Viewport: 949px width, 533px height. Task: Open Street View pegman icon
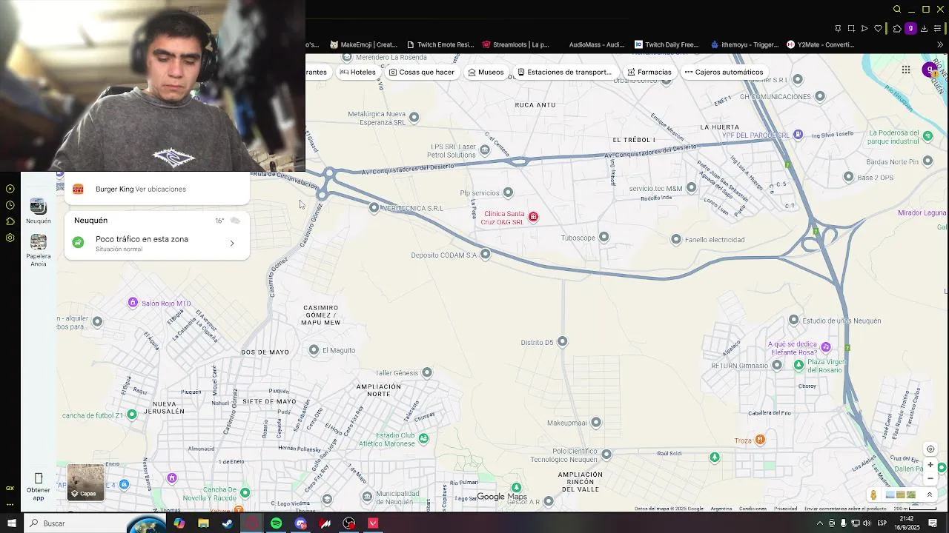click(x=874, y=495)
